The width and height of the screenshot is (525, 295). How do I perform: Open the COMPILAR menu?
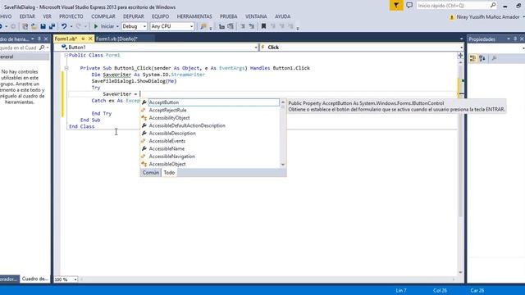coord(103,16)
